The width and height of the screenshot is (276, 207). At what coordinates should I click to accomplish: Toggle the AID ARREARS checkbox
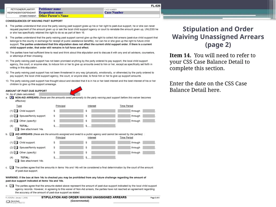(12, 134)
